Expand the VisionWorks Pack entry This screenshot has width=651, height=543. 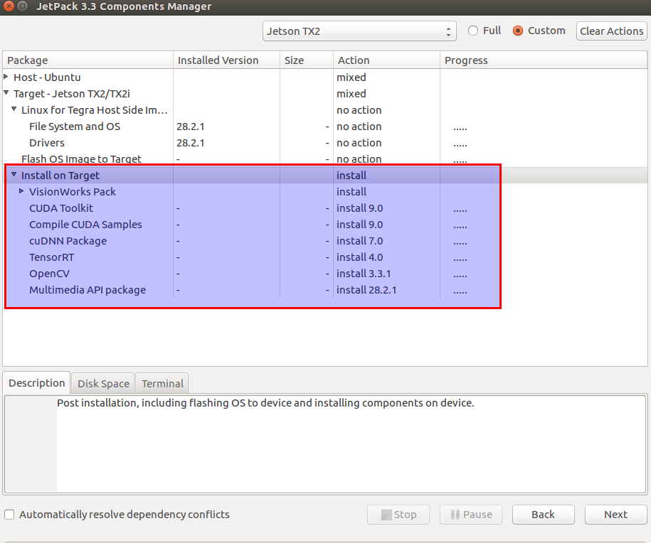pyautogui.click(x=21, y=191)
